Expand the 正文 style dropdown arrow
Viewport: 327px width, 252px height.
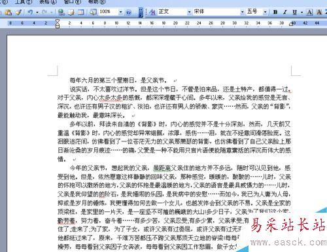[189, 12]
